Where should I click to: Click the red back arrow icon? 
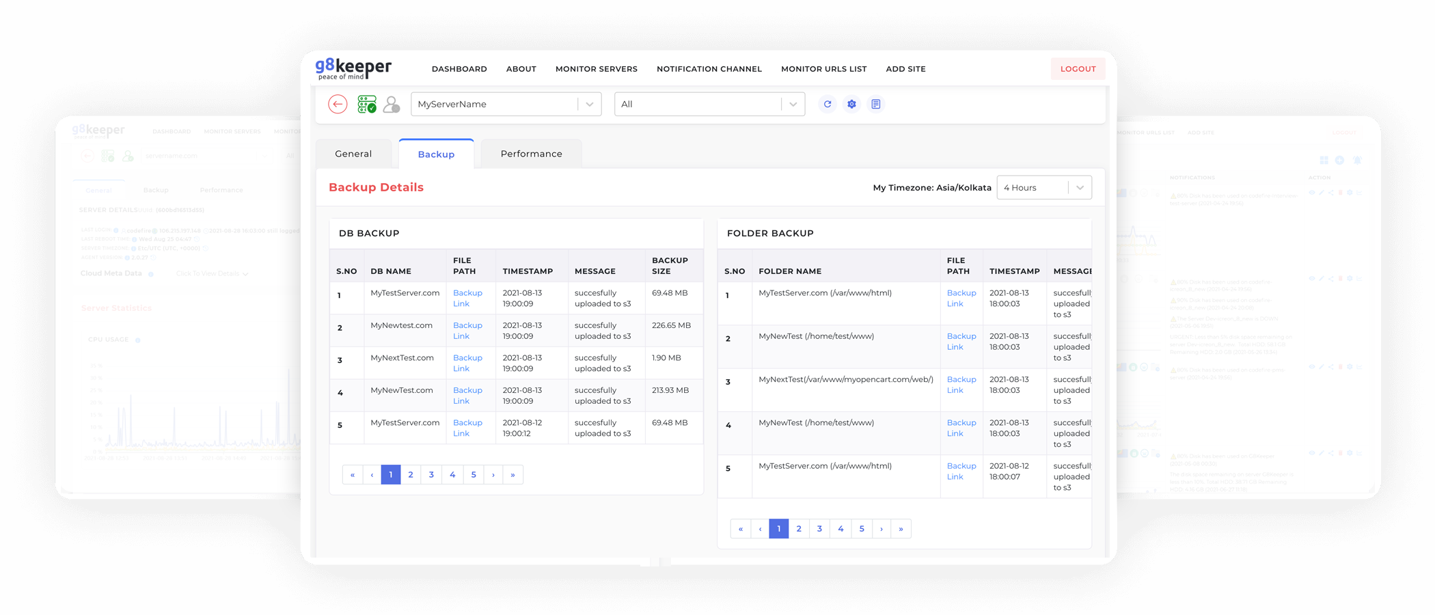338,104
